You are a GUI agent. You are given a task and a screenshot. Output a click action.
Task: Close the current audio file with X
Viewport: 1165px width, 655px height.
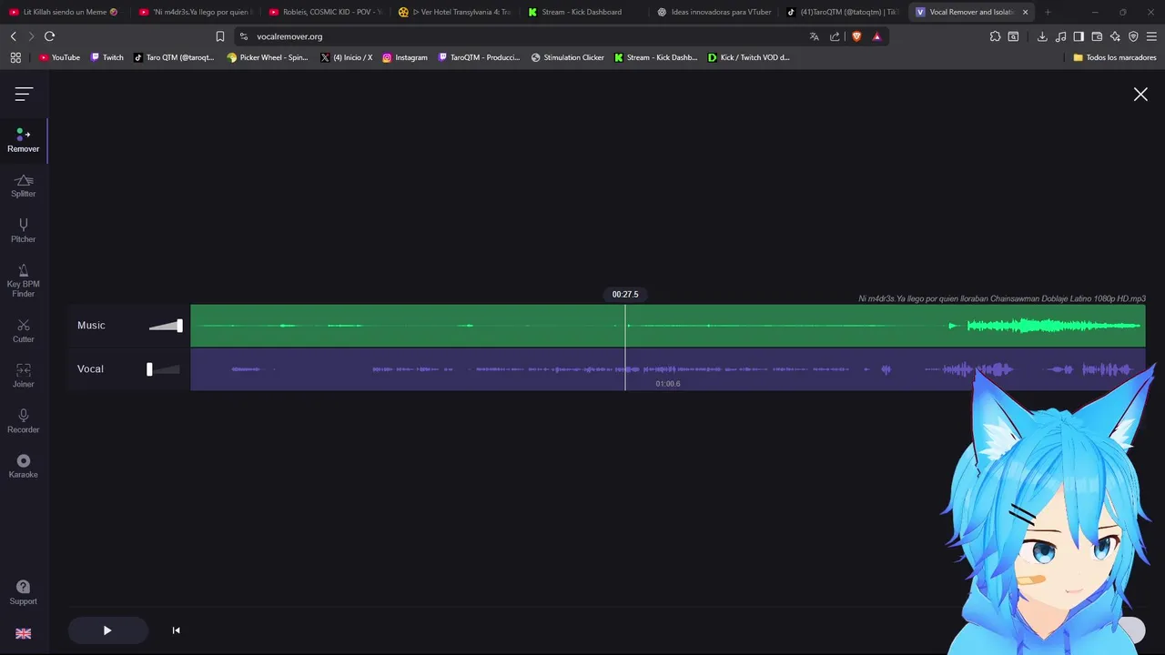tap(1140, 94)
